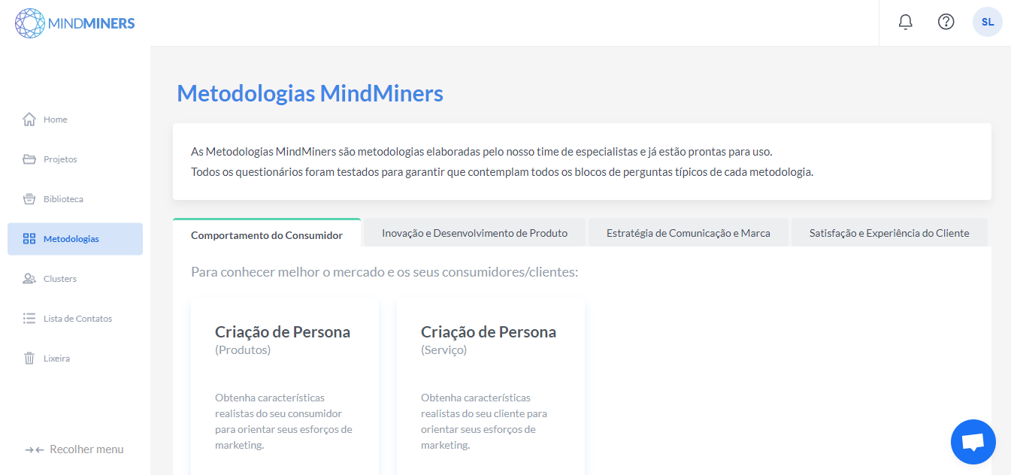Open Criação de Persona (Serviço) card
The width and height of the screenshot is (1011, 475).
pos(491,387)
